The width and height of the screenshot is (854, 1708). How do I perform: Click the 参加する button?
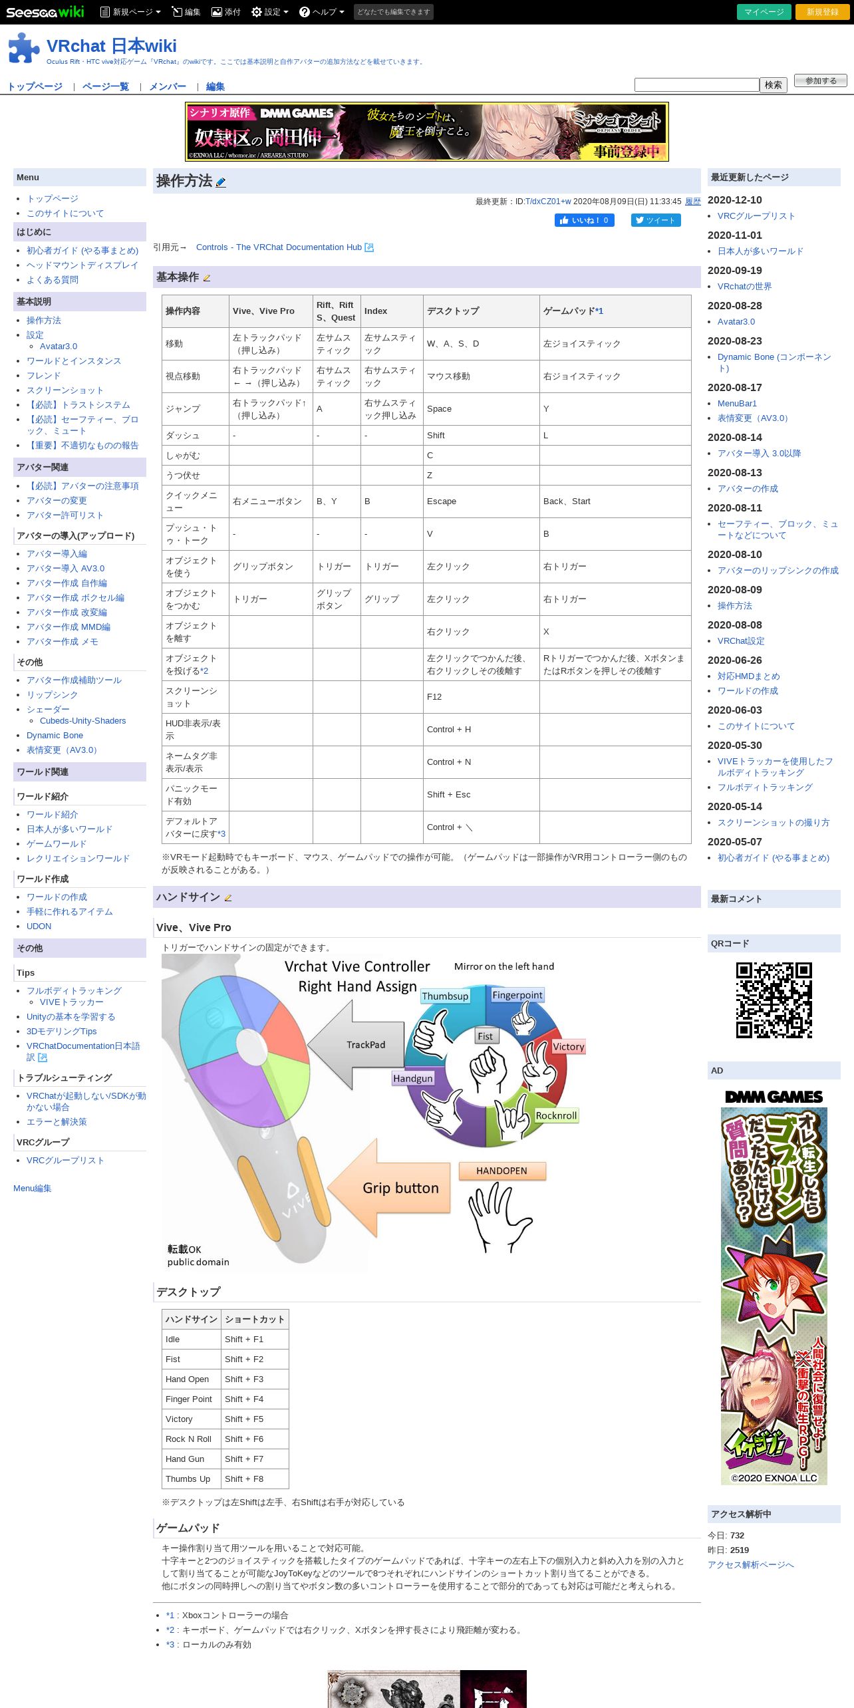(820, 80)
